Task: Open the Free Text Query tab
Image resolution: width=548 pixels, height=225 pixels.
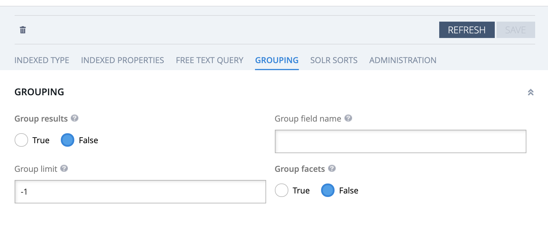Action: [210, 60]
